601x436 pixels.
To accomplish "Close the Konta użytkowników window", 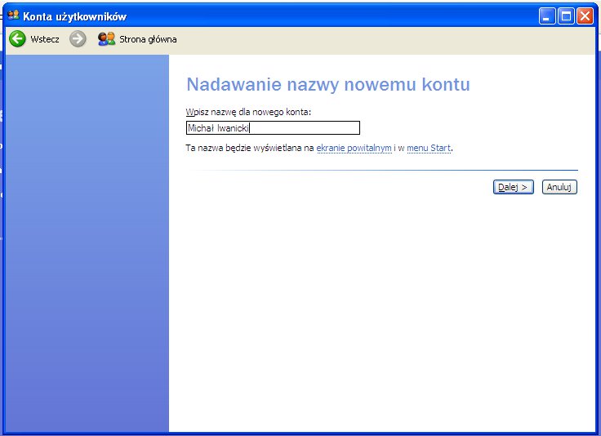I will point(585,16).
